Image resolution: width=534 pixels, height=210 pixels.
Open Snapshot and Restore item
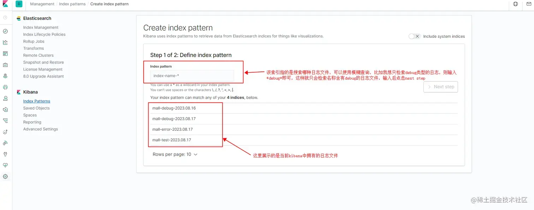tap(43, 62)
